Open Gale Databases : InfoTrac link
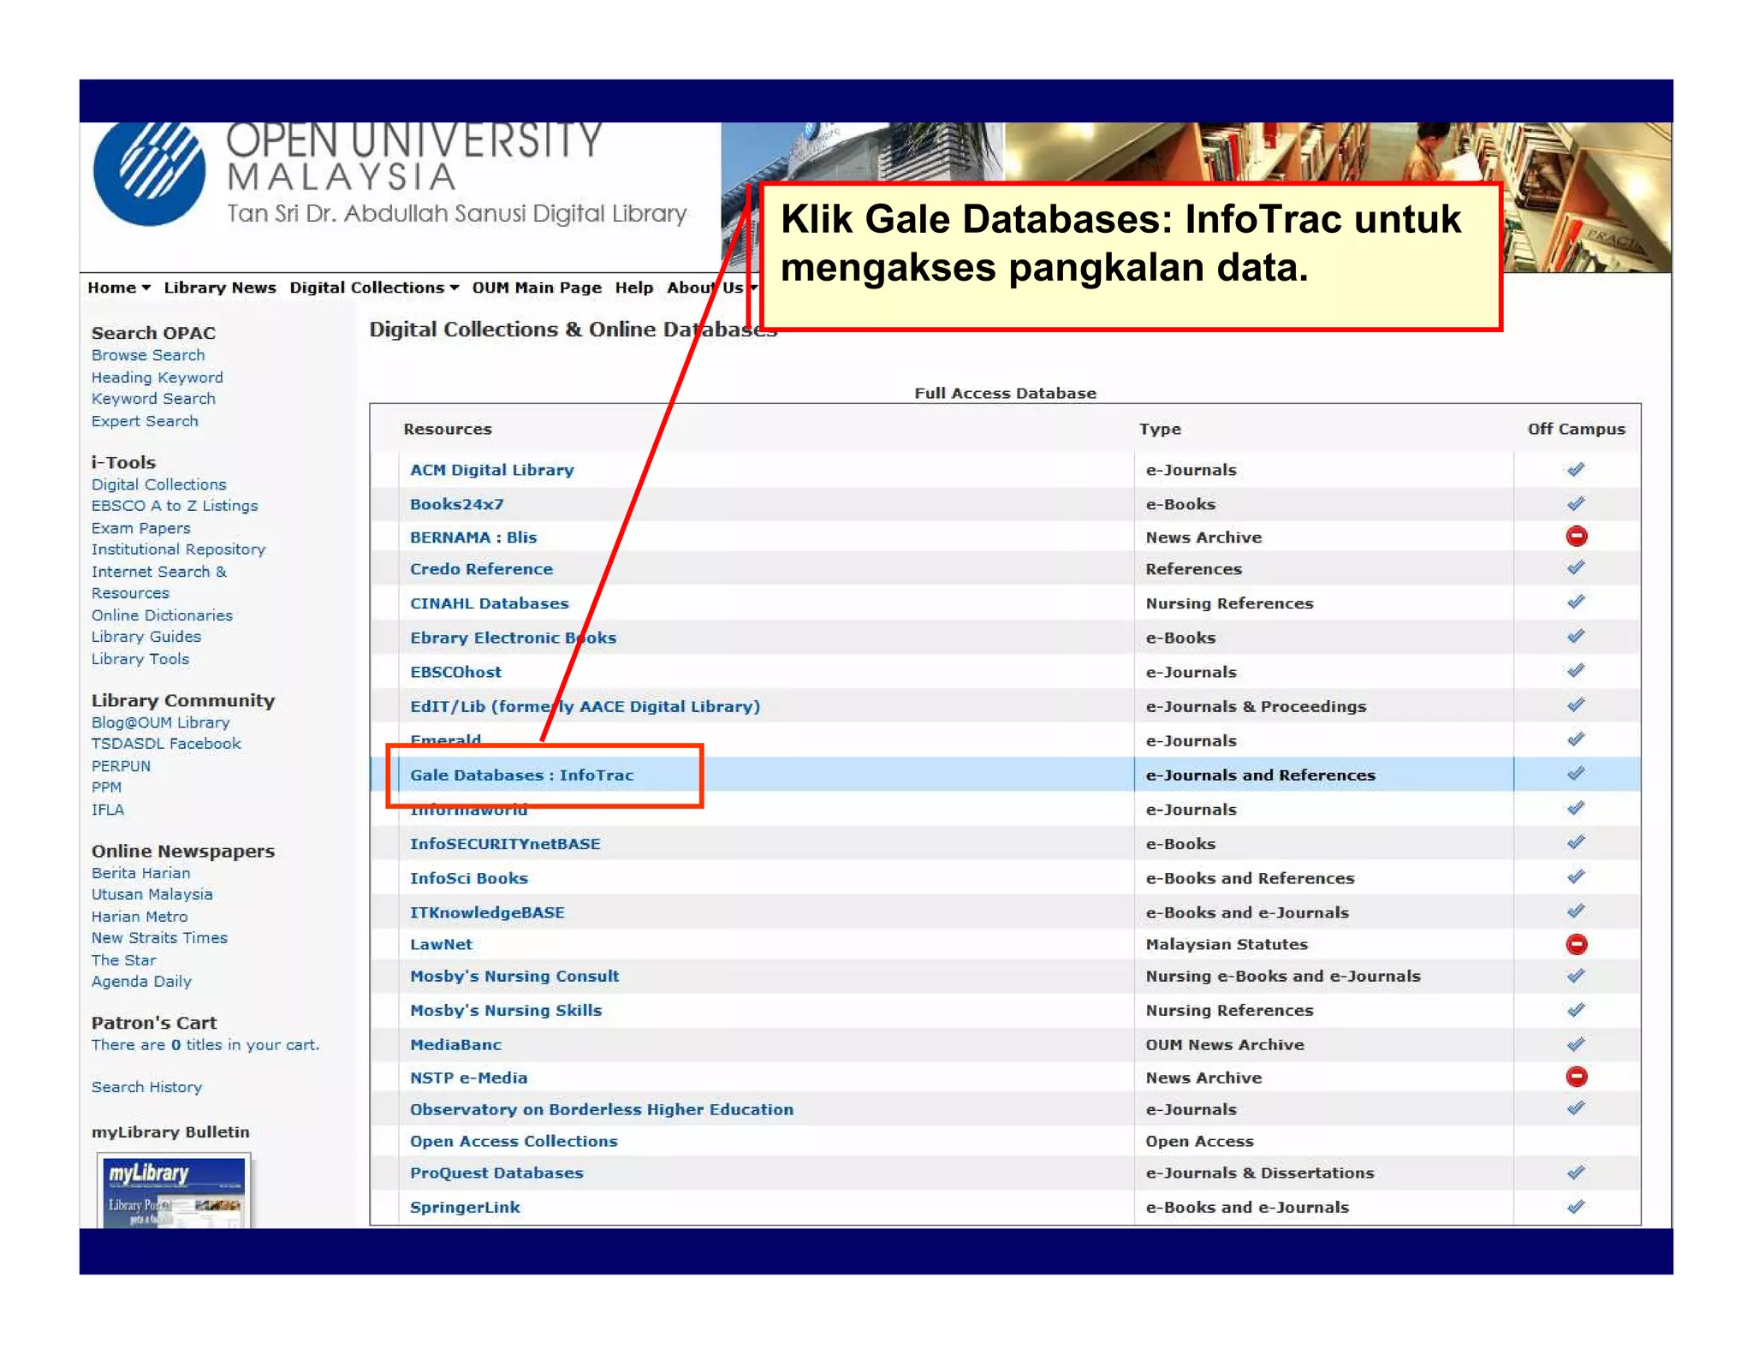 (x=521, y=775)
